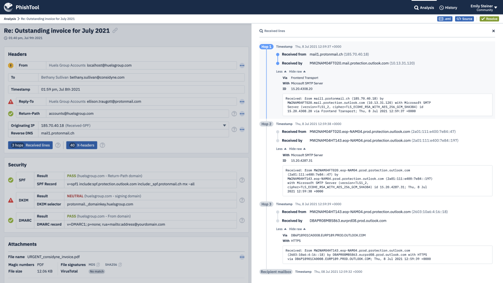Viewport: 503px width, 283px height.
Task: Select the Hop 3 badge
Action: pyautogui.click(x=266, y=204)
